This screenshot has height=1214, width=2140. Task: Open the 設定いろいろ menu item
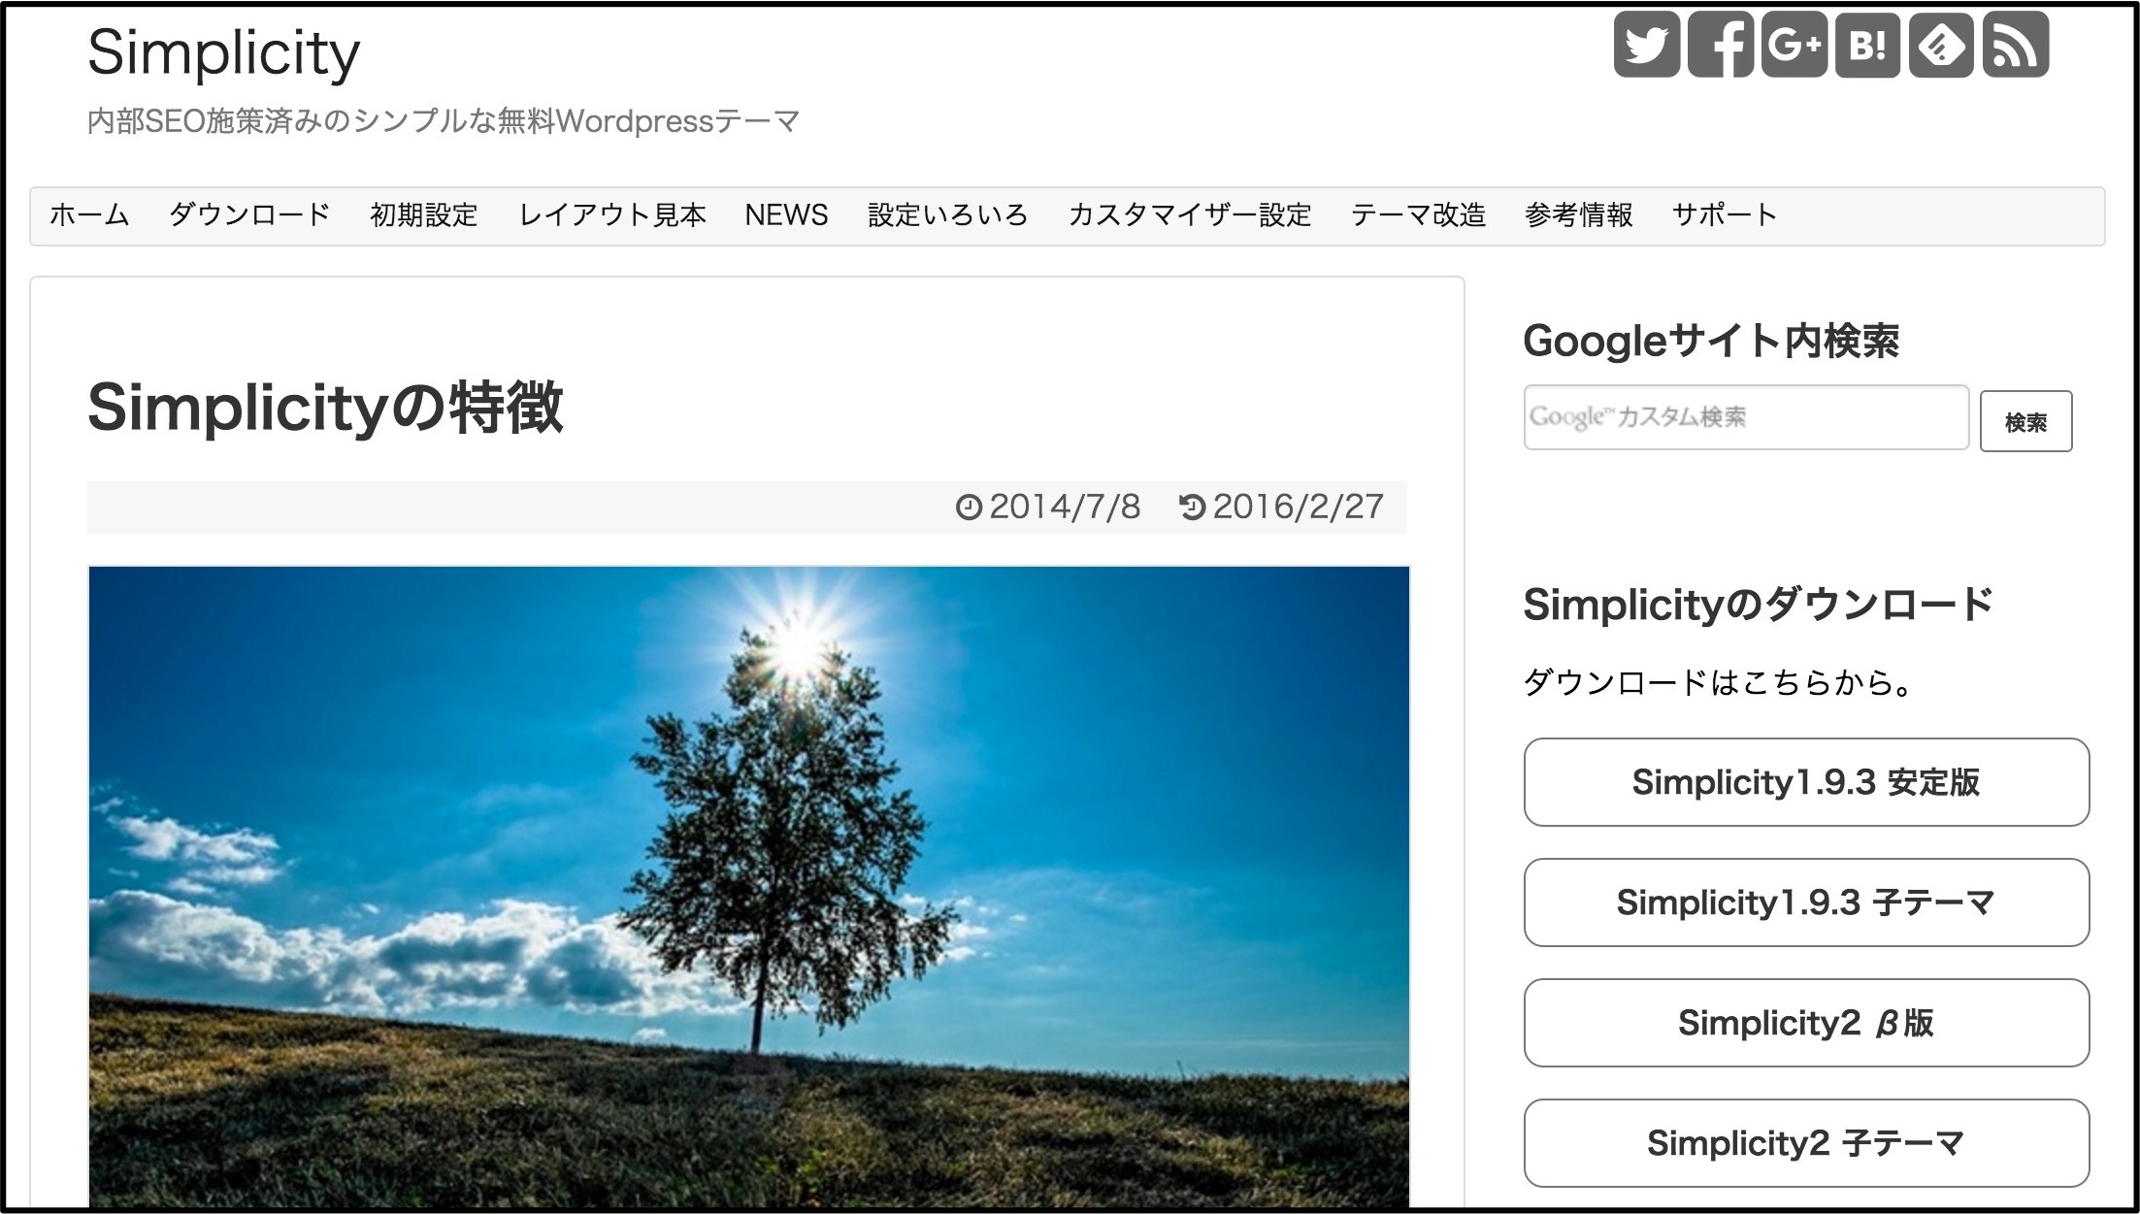(x=948, y=215)
